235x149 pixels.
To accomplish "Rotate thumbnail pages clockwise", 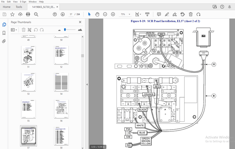I will [42, 30].
